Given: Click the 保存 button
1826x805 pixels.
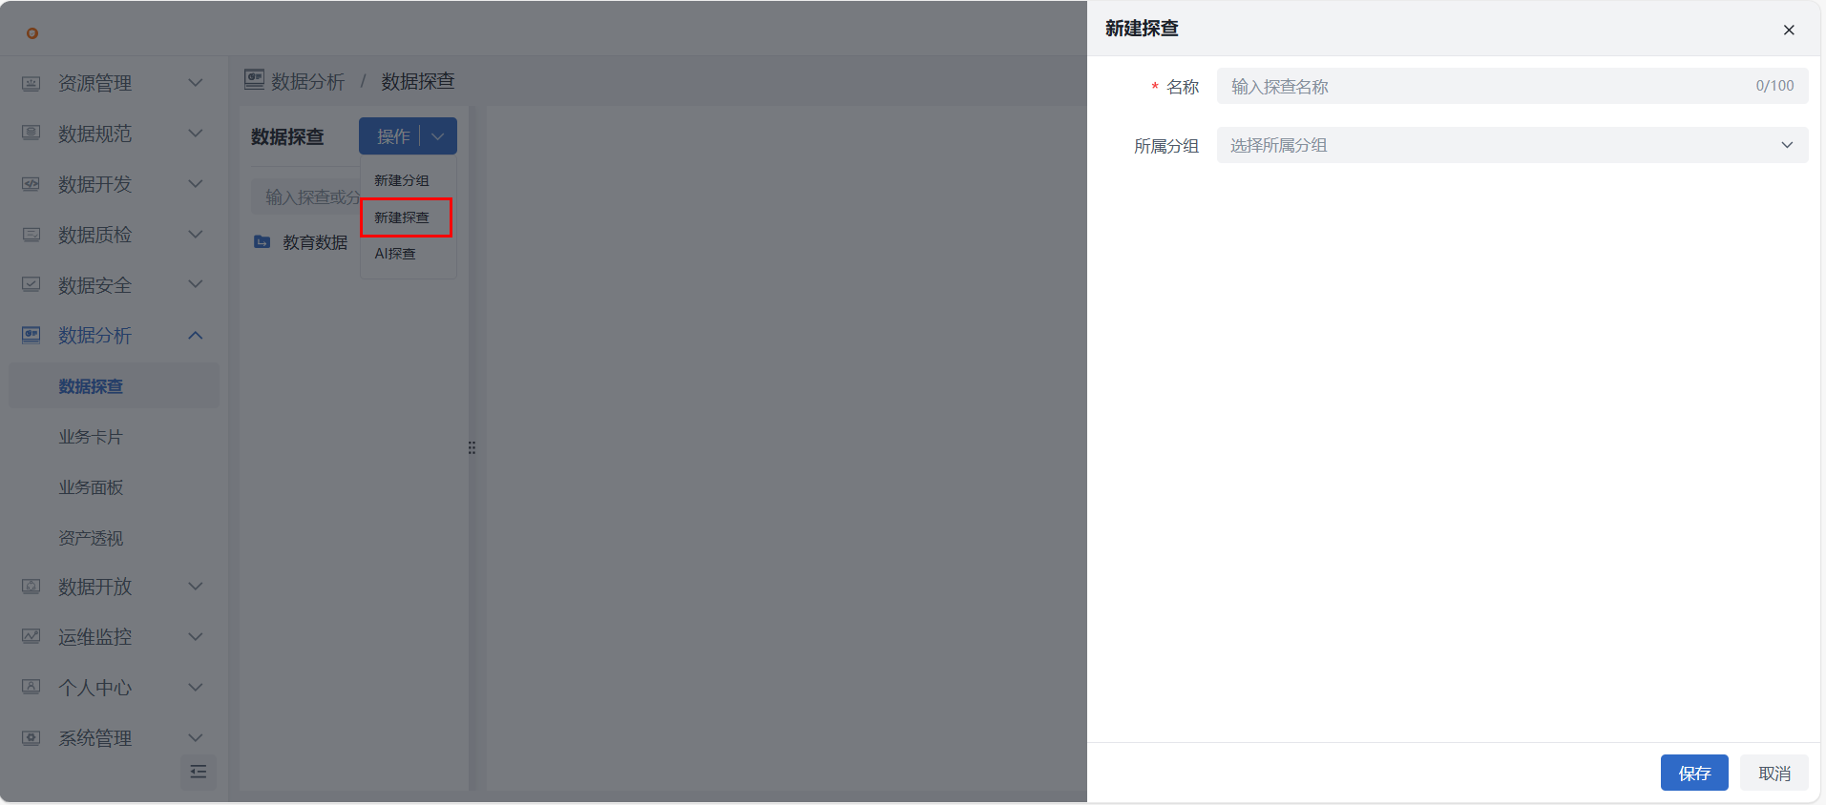Looking at the screenshot, I should pyautogui.click(x=1694, y=773).
